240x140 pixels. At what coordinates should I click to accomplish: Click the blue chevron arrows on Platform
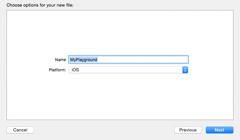[x=185, y=70]
